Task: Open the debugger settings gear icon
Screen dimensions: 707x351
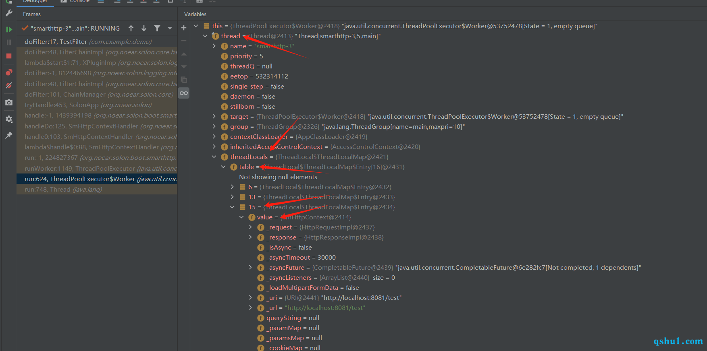Action: click(8, 119)
